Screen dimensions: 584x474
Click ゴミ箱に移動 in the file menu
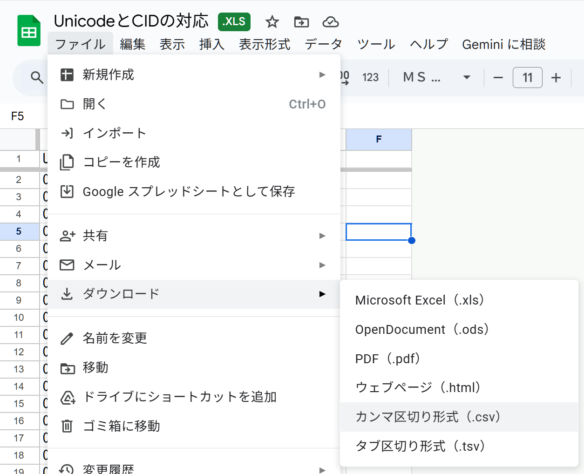121,426
